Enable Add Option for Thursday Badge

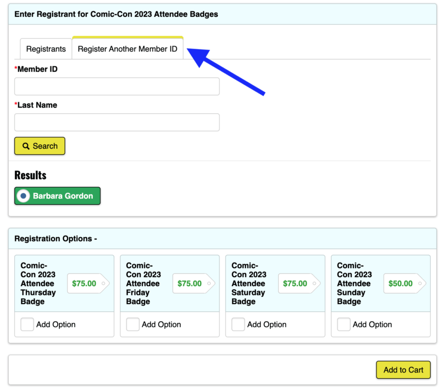[27, 324]
